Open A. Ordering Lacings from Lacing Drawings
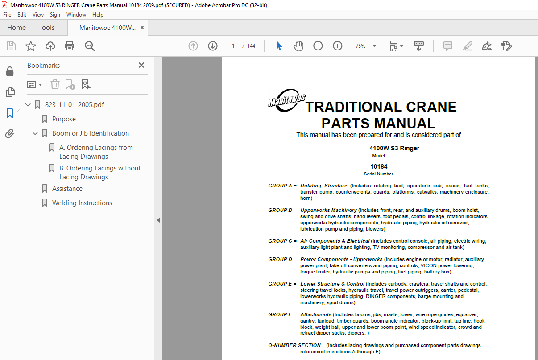 tap(96, 152)
